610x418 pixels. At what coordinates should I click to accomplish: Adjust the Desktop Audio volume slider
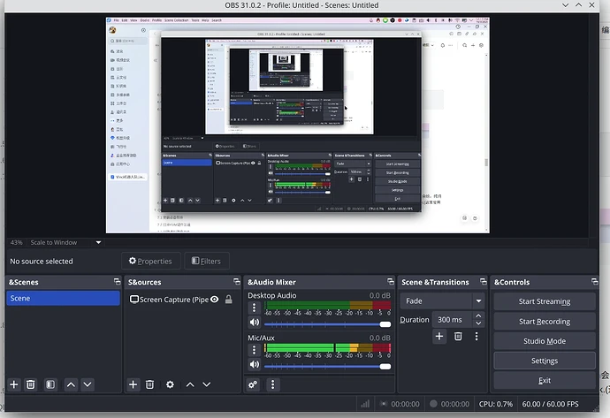(327, 324)
